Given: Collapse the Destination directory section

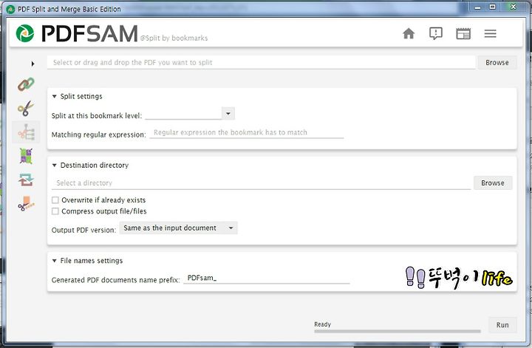Looking at the screenshot, I should [x=54, y=166].
